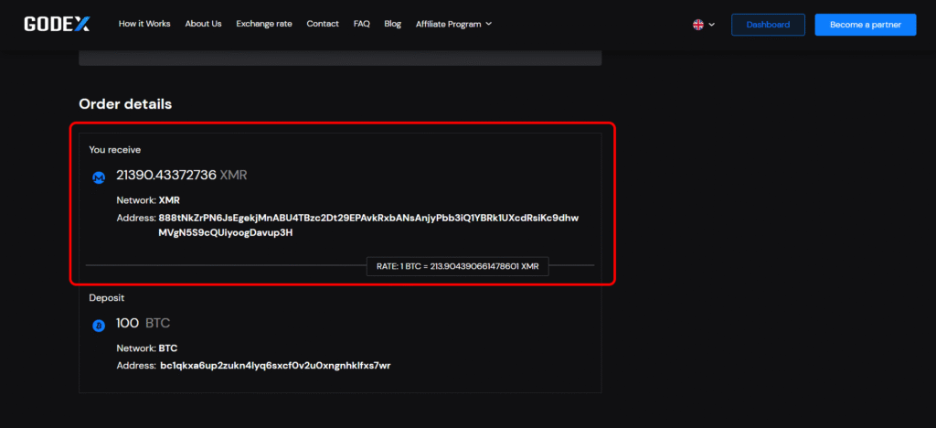Screen dimensions: 936x428
Task: Open the How it Works page
Action: 144,24
